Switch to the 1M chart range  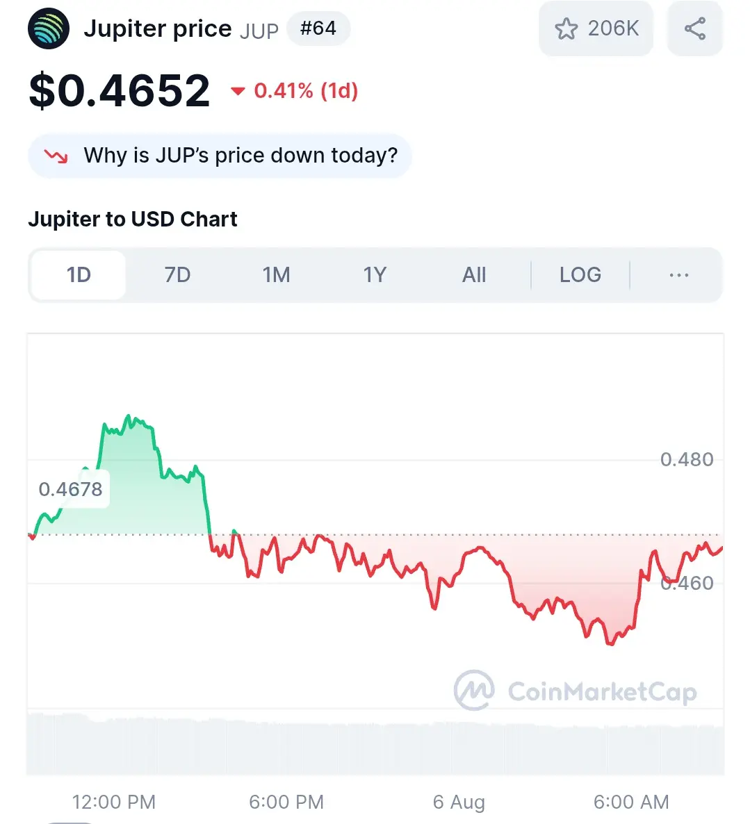(276, 275)
